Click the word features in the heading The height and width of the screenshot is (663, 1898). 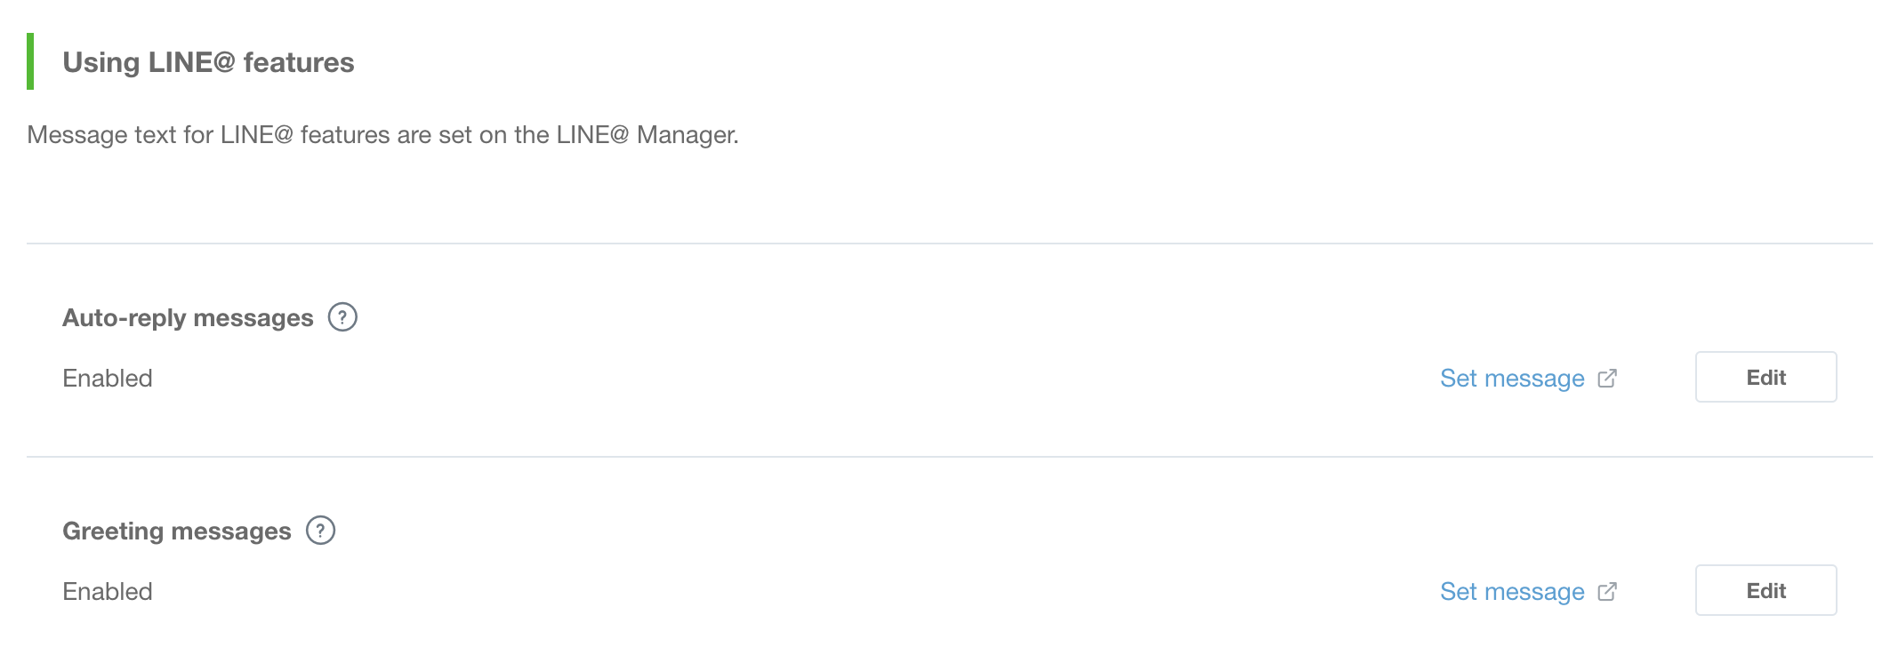pos(299,62)
